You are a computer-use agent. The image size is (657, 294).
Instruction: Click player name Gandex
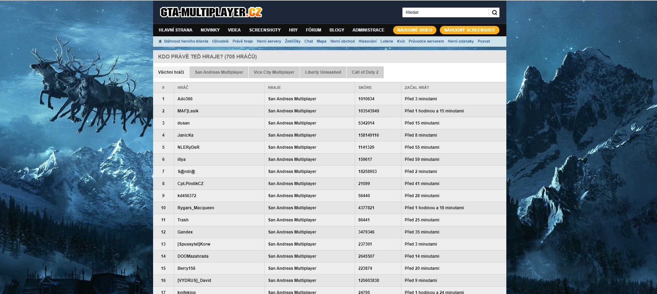(185, 232)
